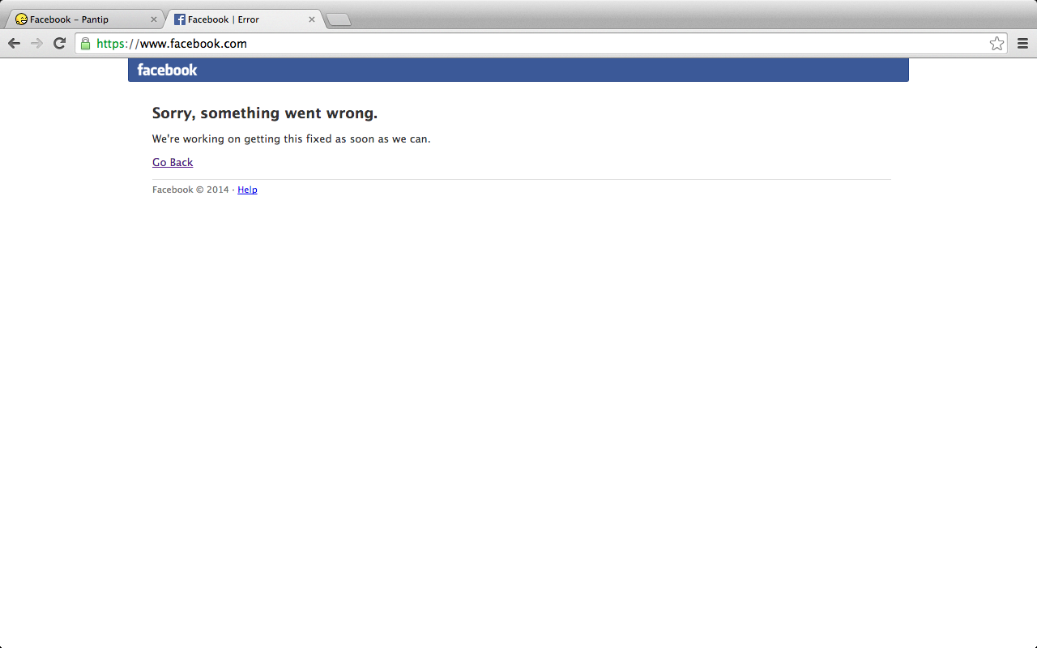Follow the Go Back link
The height and width of the screenshot is (648, 1037).
[173, 162]
